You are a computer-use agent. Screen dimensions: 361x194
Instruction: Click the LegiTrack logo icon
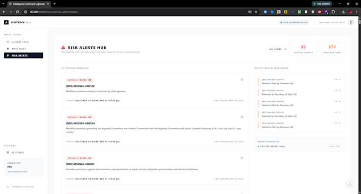click(6, 22)
